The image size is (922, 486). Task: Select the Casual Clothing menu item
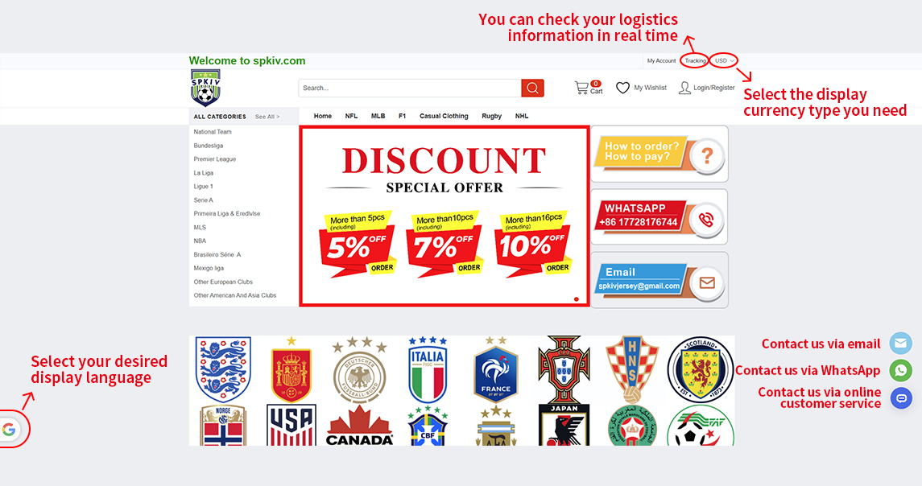pos(444,117)
